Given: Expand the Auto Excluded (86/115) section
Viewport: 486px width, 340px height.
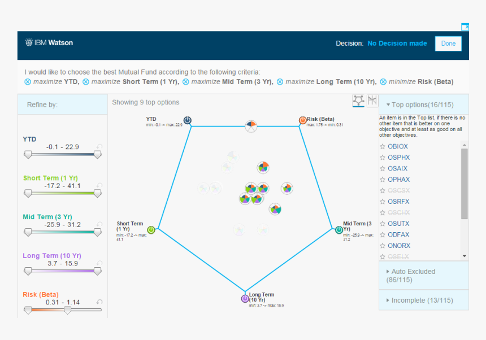Looking at the screenshot, I should 423,276.
